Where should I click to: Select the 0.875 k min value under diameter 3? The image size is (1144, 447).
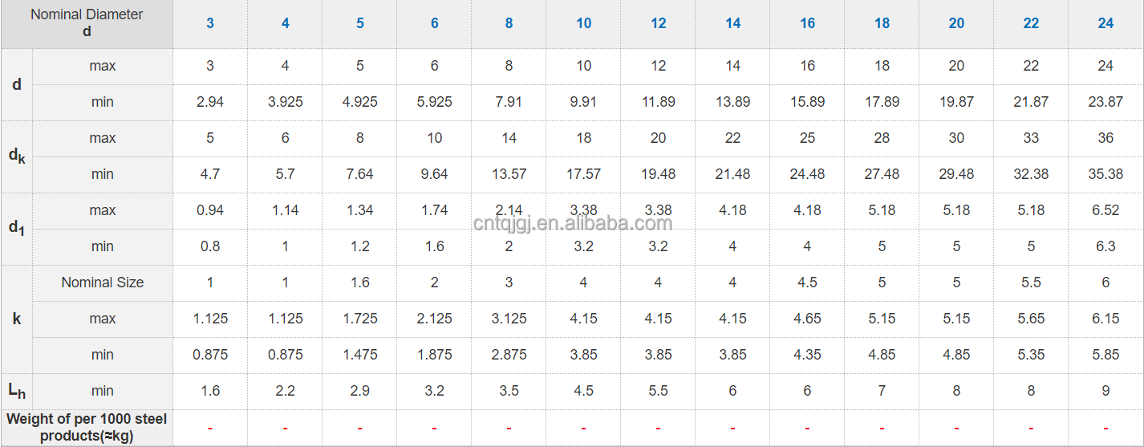pyautogui.click(x=210, y=355)
